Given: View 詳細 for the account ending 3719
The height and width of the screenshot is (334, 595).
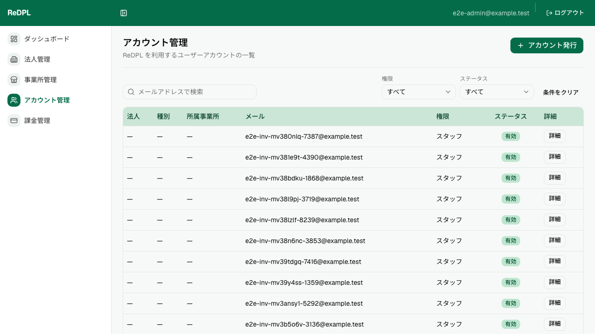Looking at the screenshot, I should 555,199.
